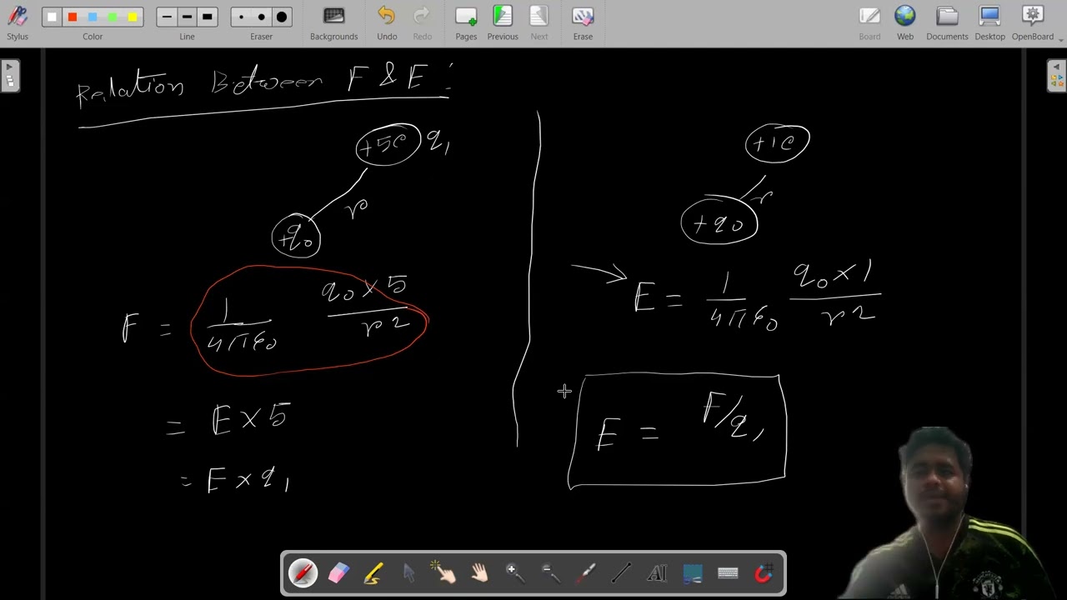Choose the red pen color
Image resolution: width=1067 pixels, height=600 pixels.
coord(73,17)
